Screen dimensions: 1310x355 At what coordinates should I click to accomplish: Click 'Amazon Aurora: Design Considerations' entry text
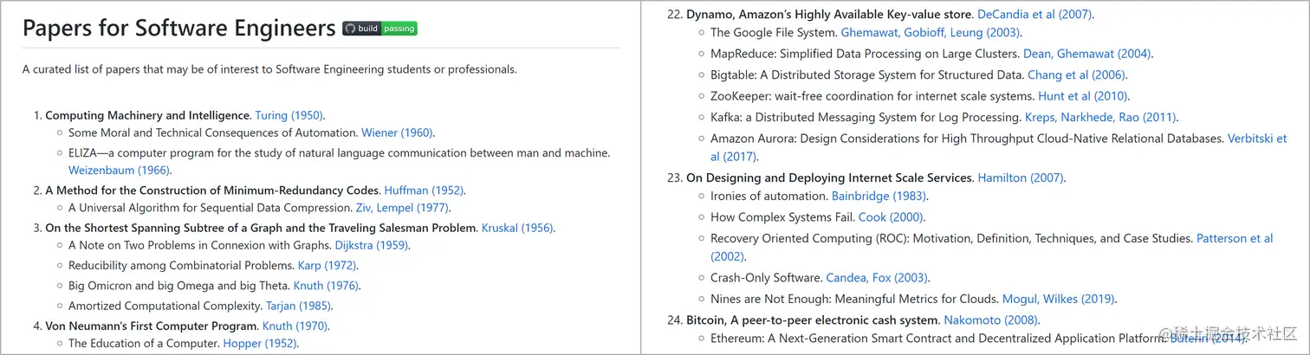(x=966, y=139)
